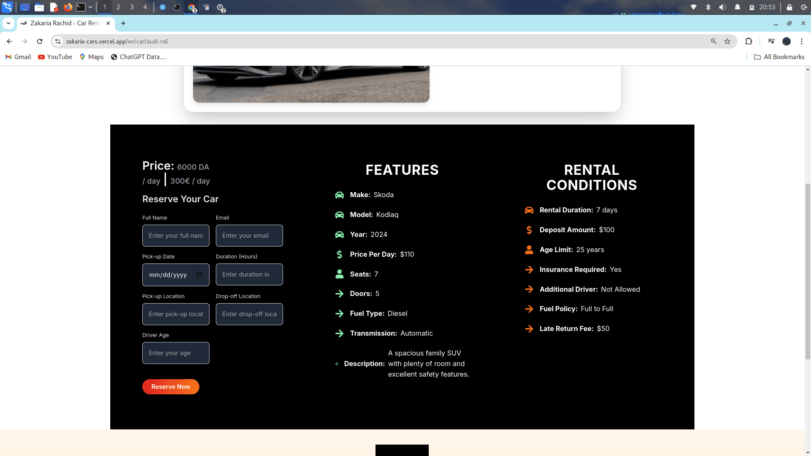Click the "Insurance Required: Yes" line
The height and width of the screenshot is (456, 811).
(573, 270)
